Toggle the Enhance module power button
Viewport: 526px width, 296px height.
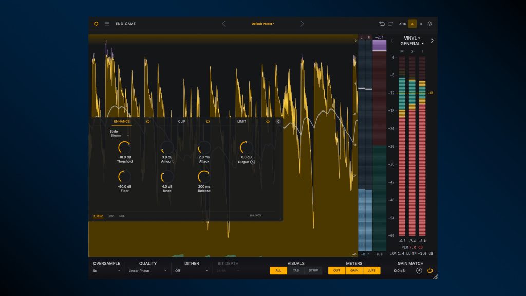point(148,121)
